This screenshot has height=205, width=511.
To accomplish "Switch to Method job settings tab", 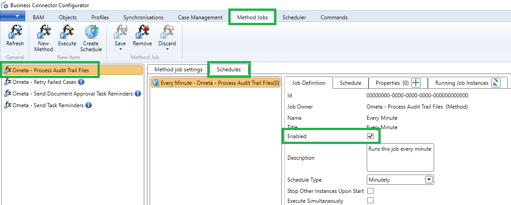I will [x=178, y=70].
